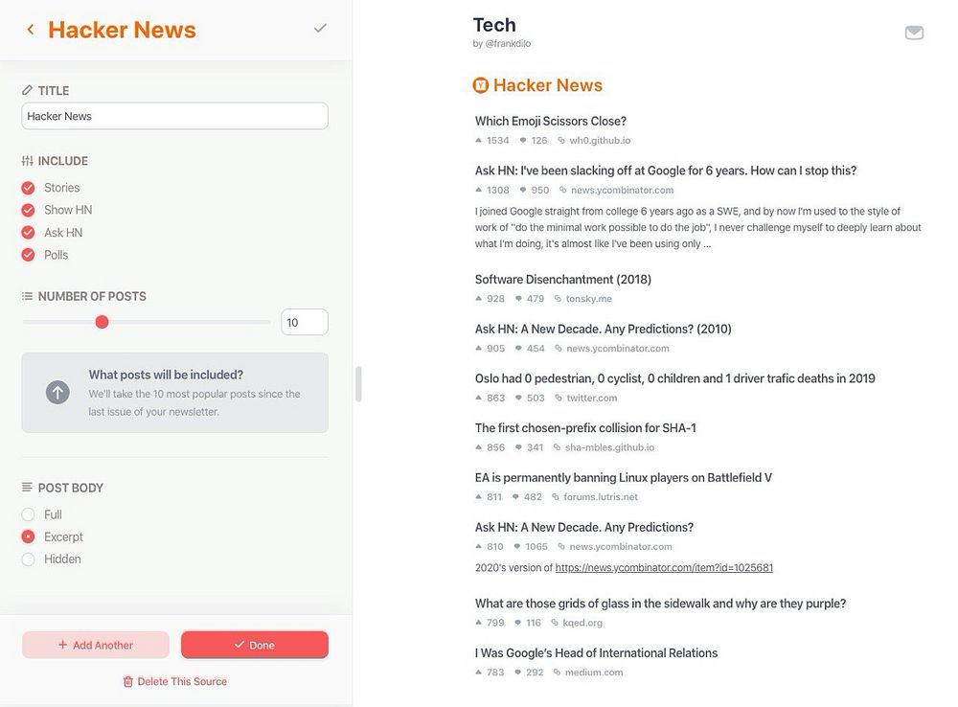Click the trash icon beside Delete This Source
The width and height of the screenshot is (958, 707).
(x=127, y=681)
